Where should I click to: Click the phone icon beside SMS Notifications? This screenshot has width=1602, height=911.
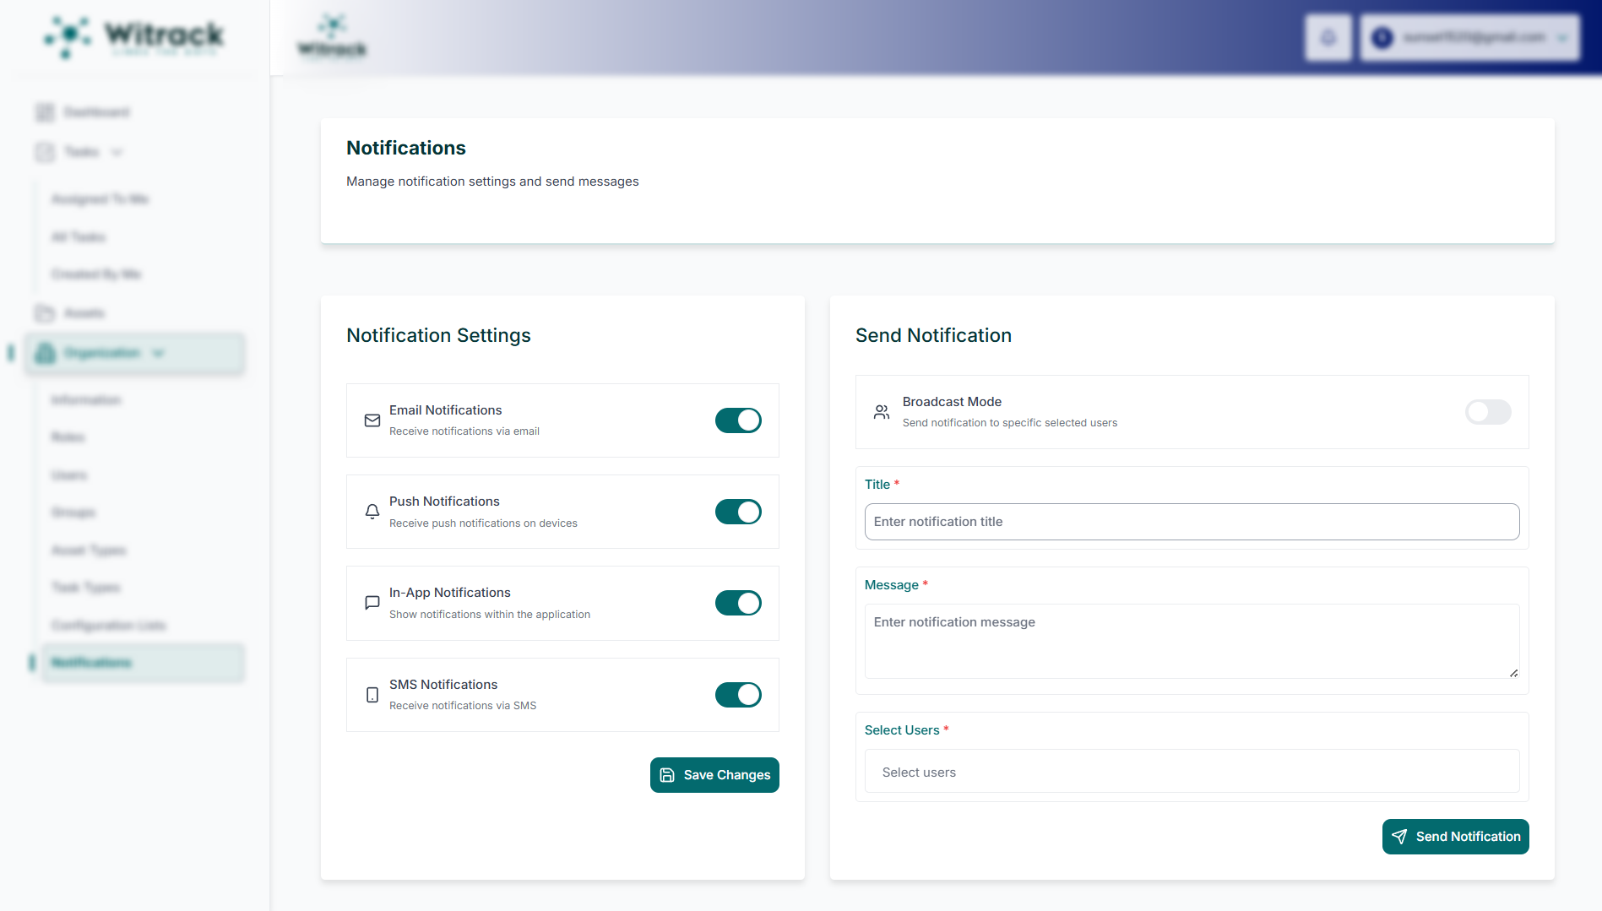tap(372, 695)
